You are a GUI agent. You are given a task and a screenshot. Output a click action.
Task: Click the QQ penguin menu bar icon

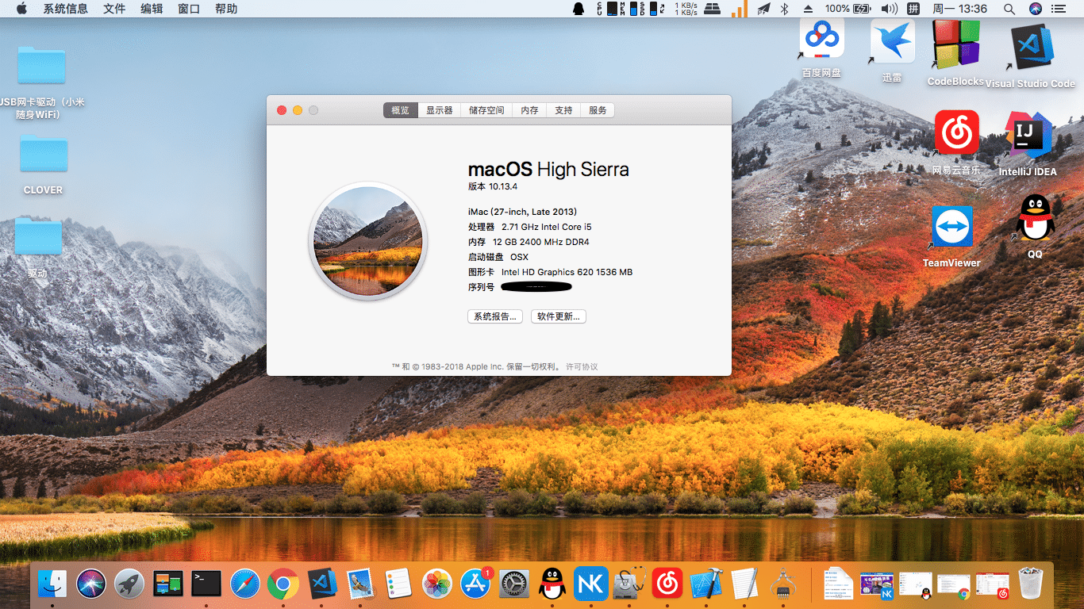tap(579, 9)
